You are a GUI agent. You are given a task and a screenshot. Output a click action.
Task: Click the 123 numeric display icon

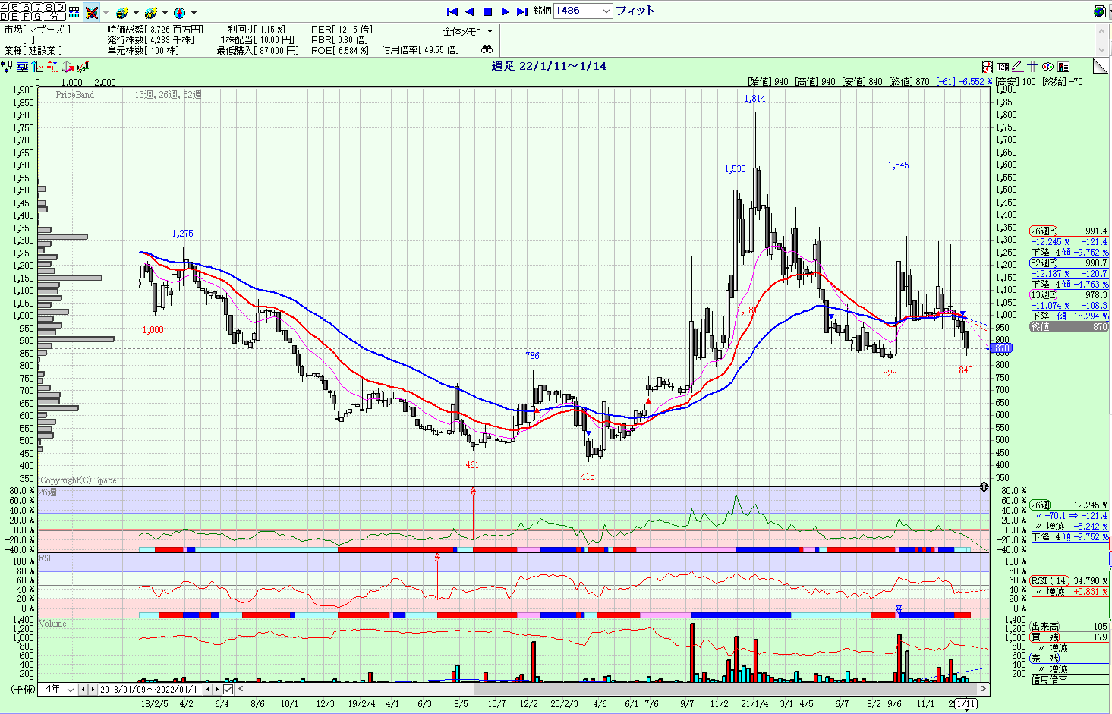coord(1003,67)
